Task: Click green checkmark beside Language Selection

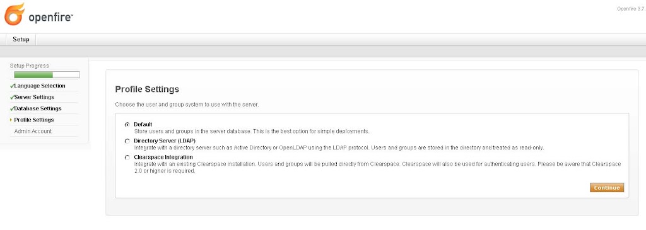Action: [12, 86]
